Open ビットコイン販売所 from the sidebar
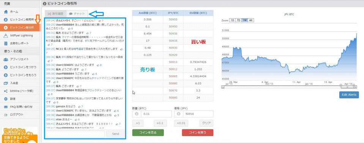364x143 pixels. [20, 20]
